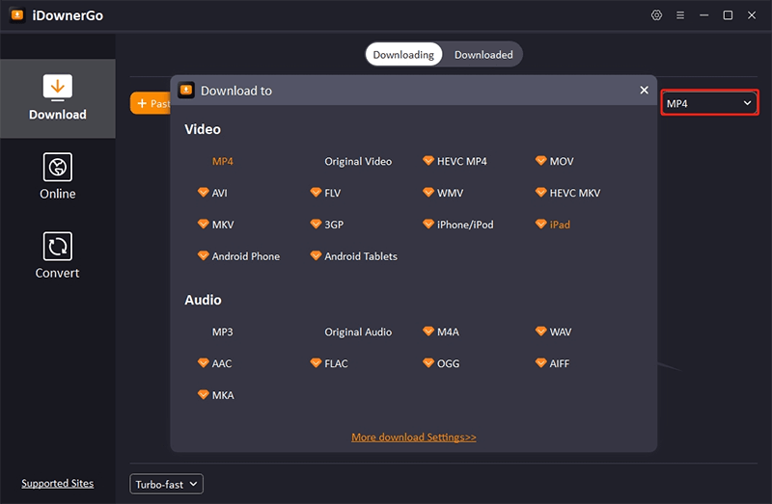Click premium diamond icon beside AAC
The image size is (772, 504).
point(203,362)
